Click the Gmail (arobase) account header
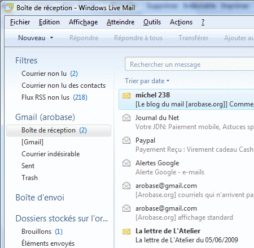The width and height of the screenshot is (254, 248). point(45,117)
